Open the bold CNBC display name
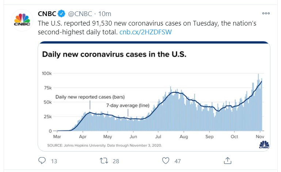This screenshot has width=281, height=172. 47,14
